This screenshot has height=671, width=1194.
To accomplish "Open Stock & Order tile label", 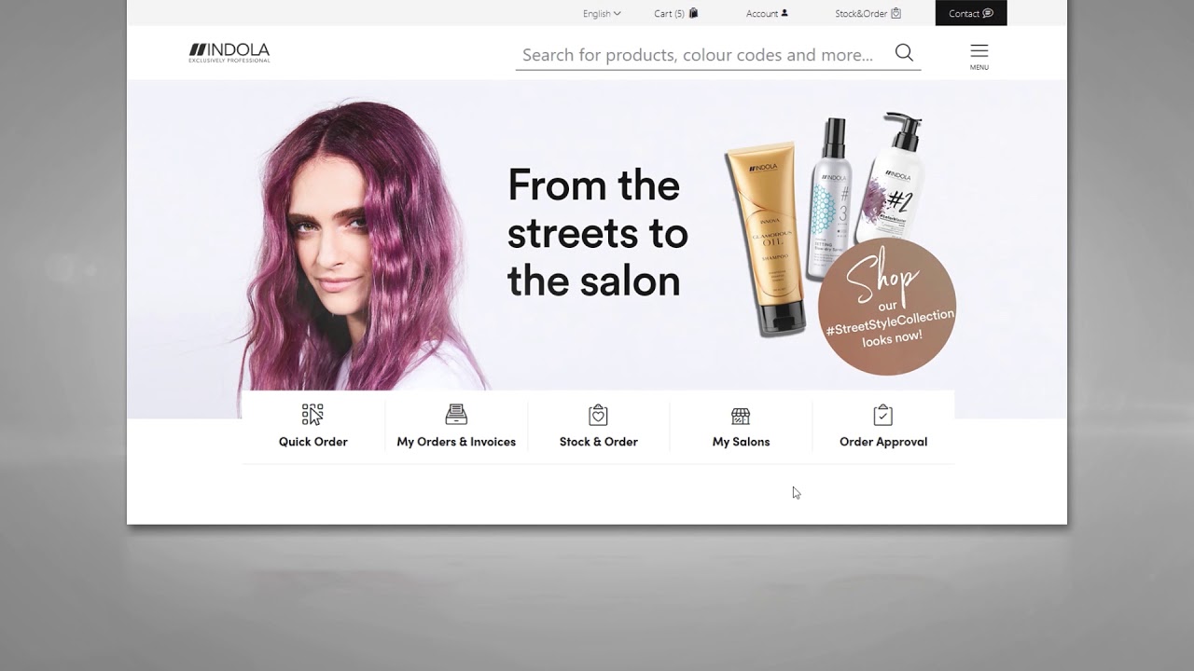I will pos(598,442).
